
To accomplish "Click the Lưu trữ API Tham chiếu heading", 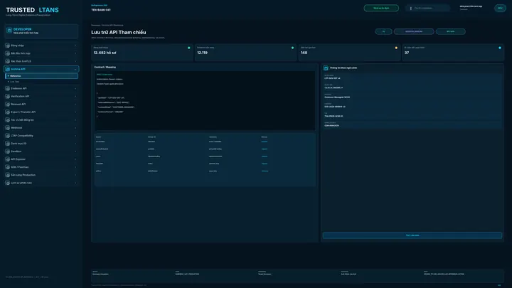I will [119, 32].
